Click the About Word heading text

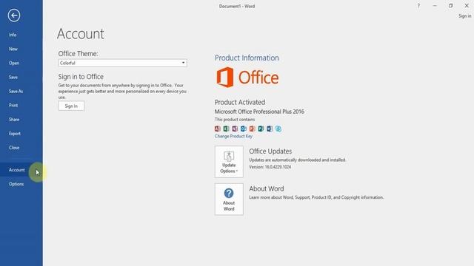tap(267, 188)
